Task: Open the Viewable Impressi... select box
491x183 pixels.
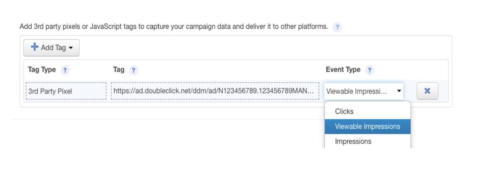Action: click(364, 91)
